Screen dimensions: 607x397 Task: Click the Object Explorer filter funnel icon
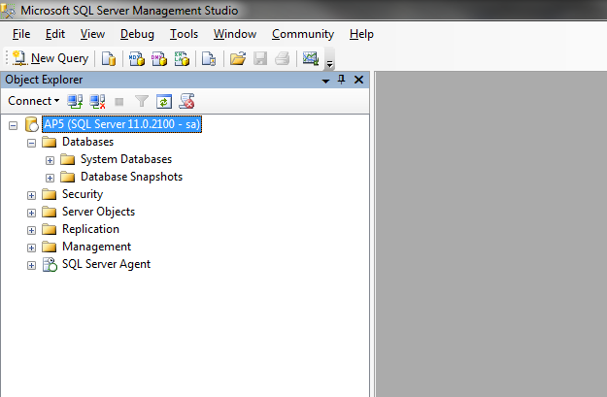pos(142,100)
